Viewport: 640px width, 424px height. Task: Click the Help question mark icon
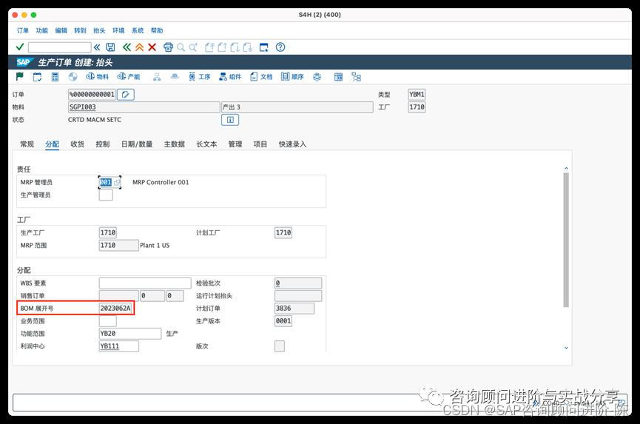pos(280,47)
